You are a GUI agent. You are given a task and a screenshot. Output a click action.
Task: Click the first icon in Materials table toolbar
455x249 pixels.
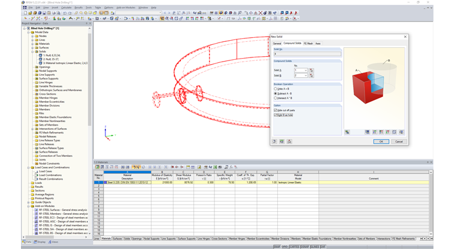tap(98, 167)
